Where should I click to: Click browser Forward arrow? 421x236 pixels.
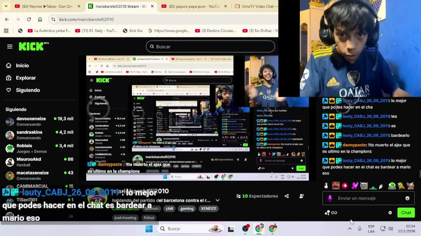tap(18, 19)
